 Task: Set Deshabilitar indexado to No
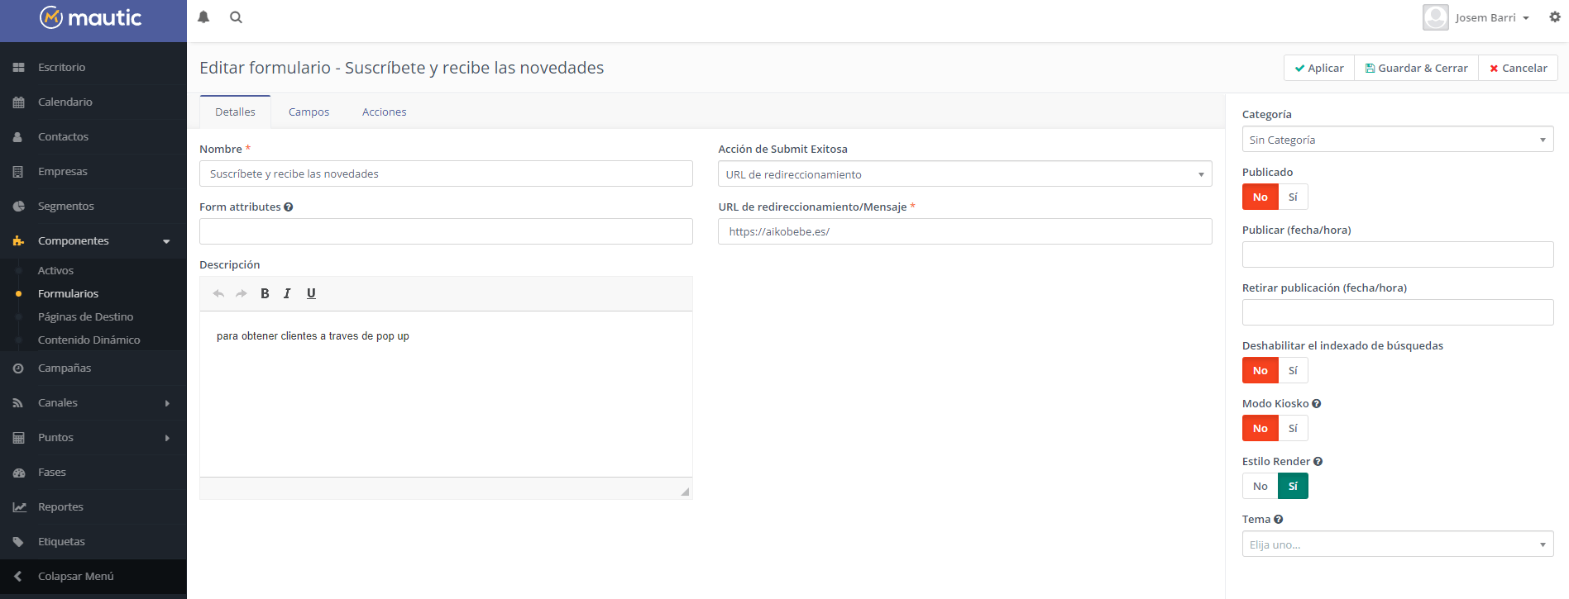1260,370
